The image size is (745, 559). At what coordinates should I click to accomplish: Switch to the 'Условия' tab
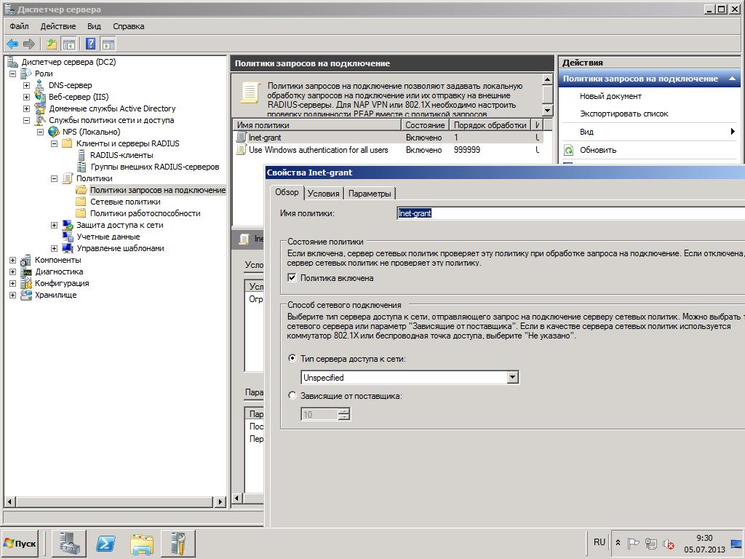[323, 193]
